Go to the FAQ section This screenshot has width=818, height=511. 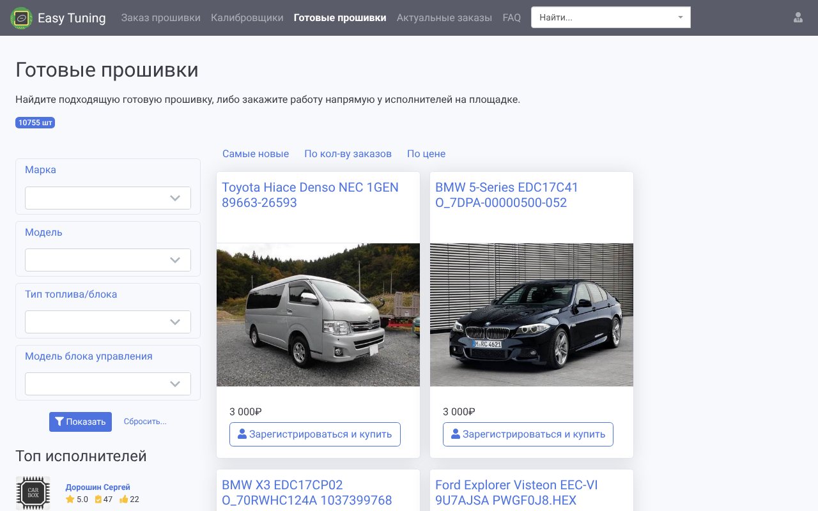pyautogui.click(x=512, y=18)
